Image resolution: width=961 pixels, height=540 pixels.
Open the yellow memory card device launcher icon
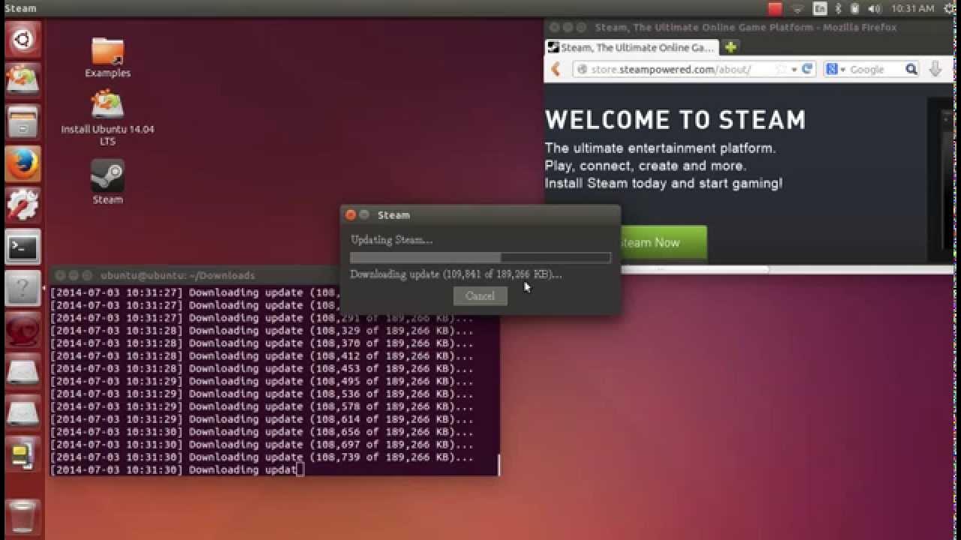click(23, 456)
